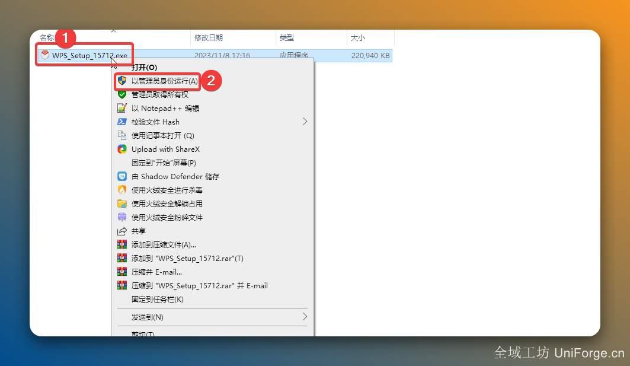Select 使用火绒安全解锁占用 entry
Viewport: 630px width, 366px height.
pyautogui.click(x=167, y=204)
